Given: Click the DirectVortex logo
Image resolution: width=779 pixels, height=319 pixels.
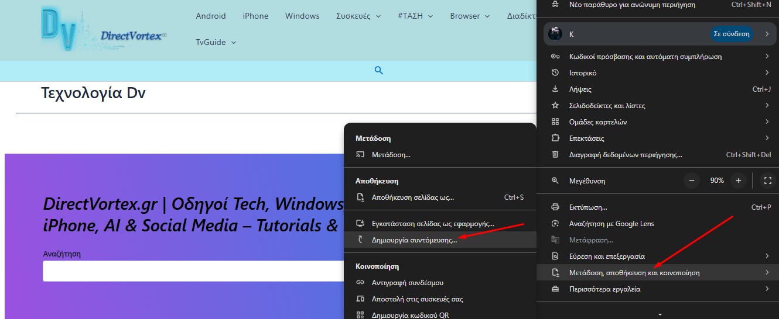Looking at the screenshot, I should coord(104,29).
